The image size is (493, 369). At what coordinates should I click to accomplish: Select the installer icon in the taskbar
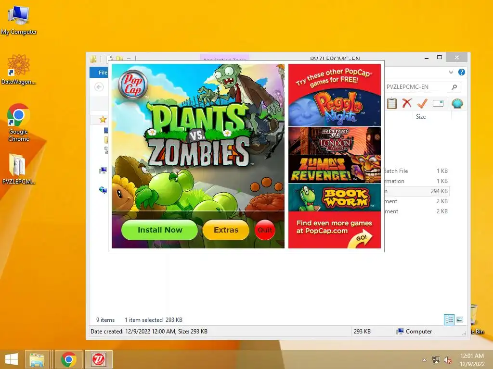(98, 359)
